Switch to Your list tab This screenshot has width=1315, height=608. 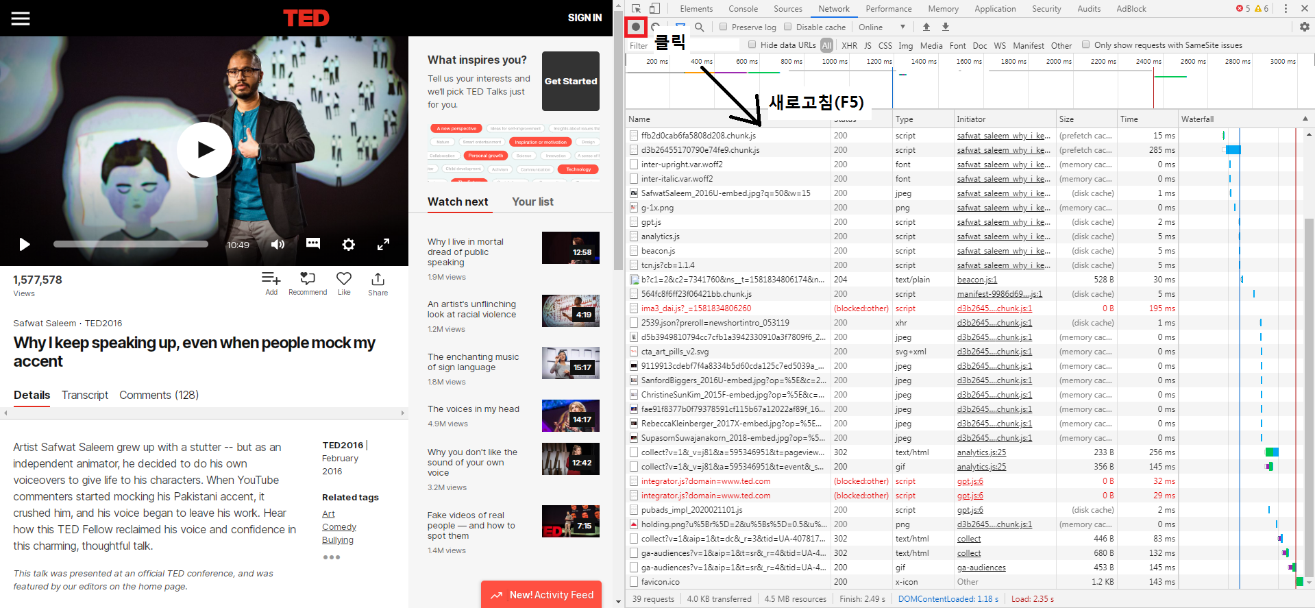pyautogui.click(x=532, y=202)
